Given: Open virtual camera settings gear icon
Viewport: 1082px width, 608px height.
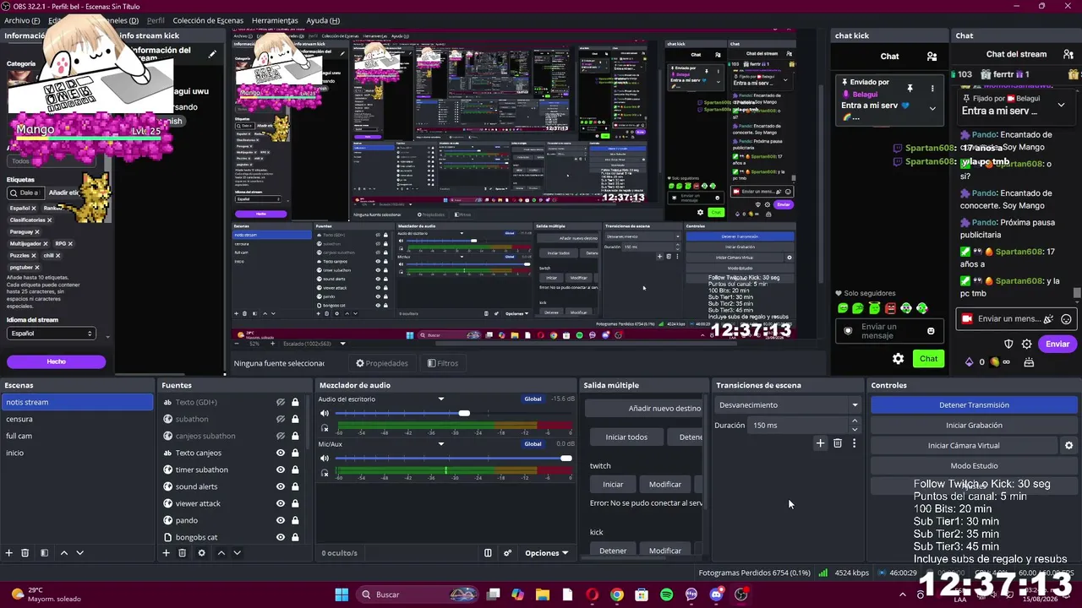Looking at the screenshot, I should [x=1068, y=446].
